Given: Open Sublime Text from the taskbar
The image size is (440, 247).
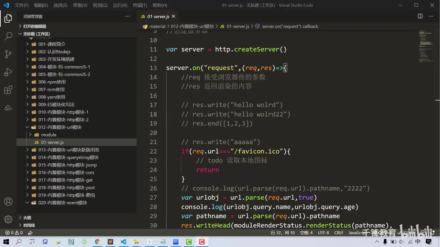Looking at the screenshot, I should [x=110, y=242].
